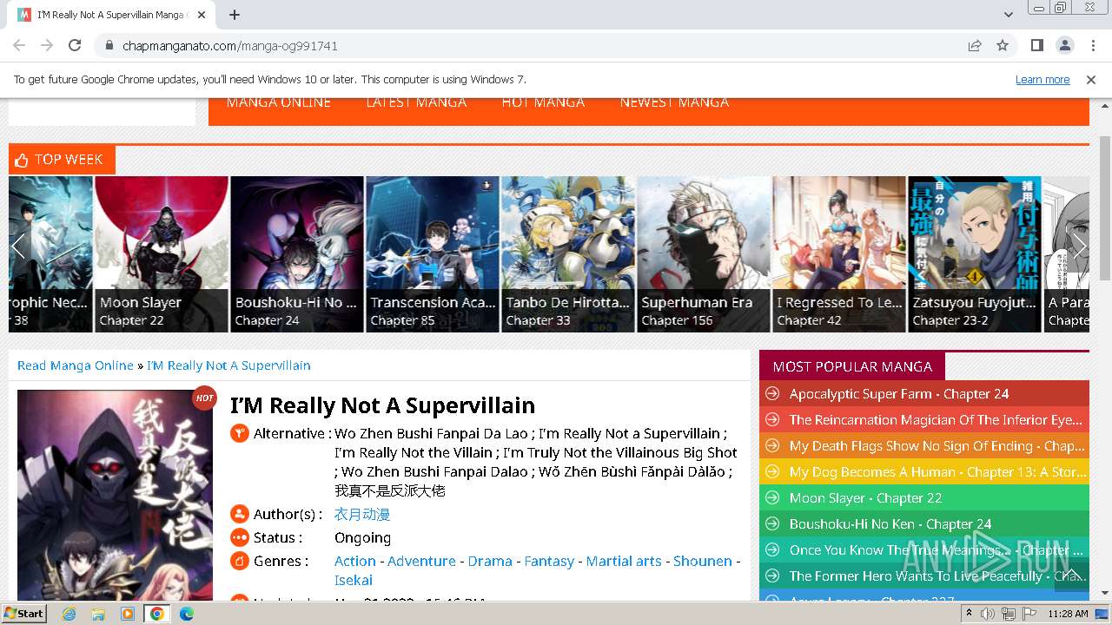Open the author link 衣月动漫
Image resolution: width=1112 pixels, height=625 pixels.
point(362,515)
